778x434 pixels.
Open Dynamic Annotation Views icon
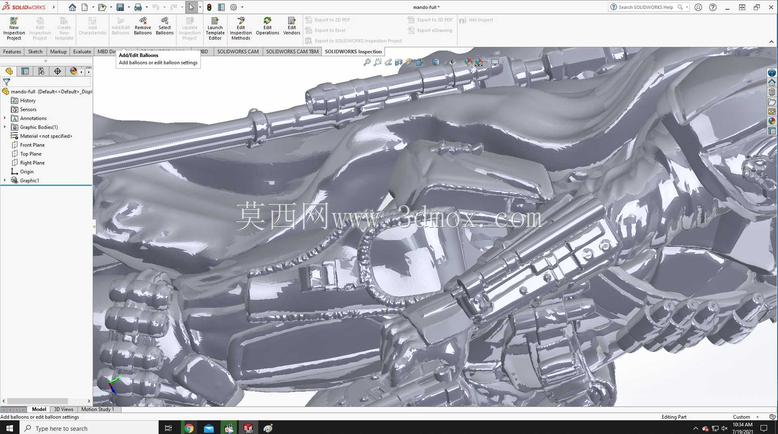(x=409, y=62)
